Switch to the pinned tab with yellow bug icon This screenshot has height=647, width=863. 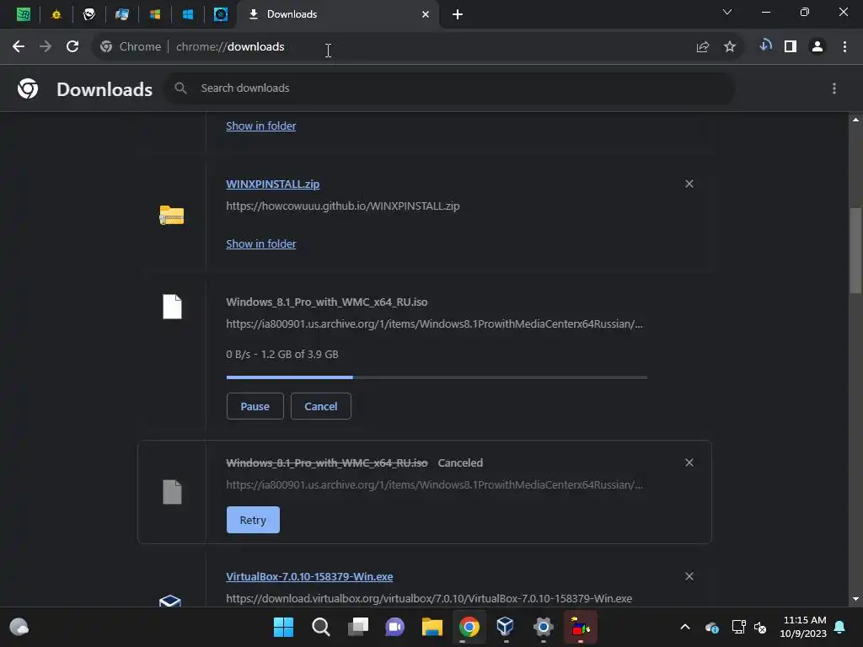click(56, 14)
